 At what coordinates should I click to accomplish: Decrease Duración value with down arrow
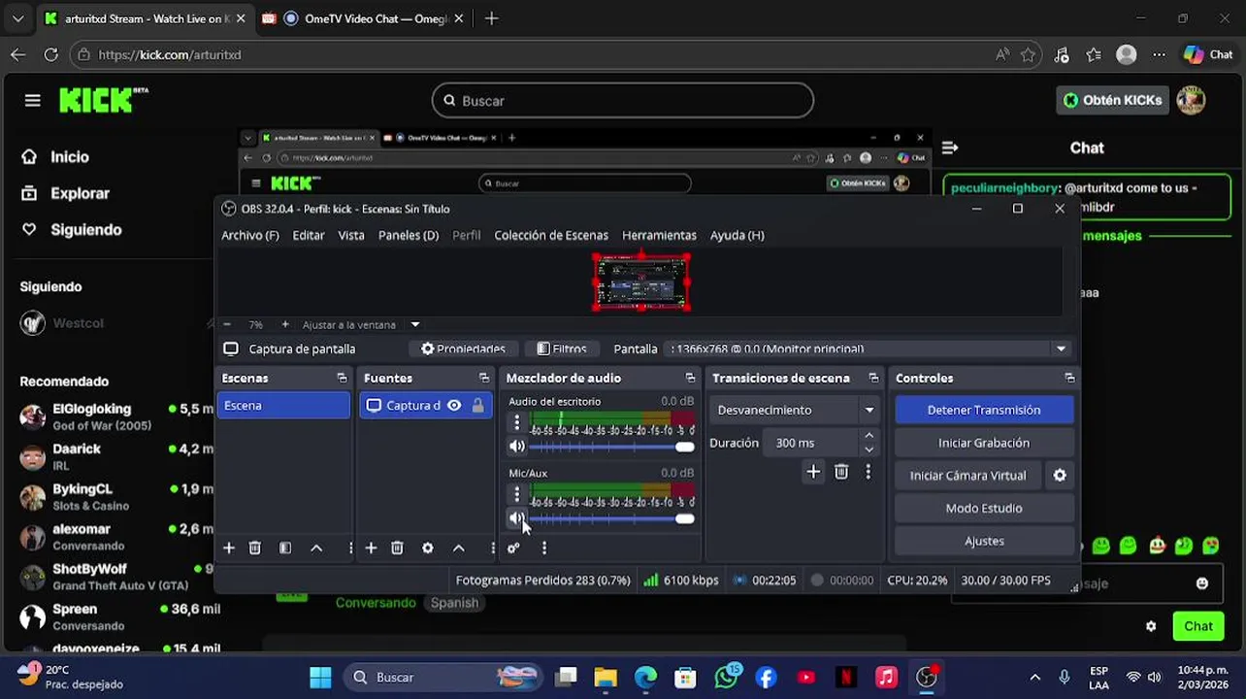pyautogui.click(x=869, y=449)
